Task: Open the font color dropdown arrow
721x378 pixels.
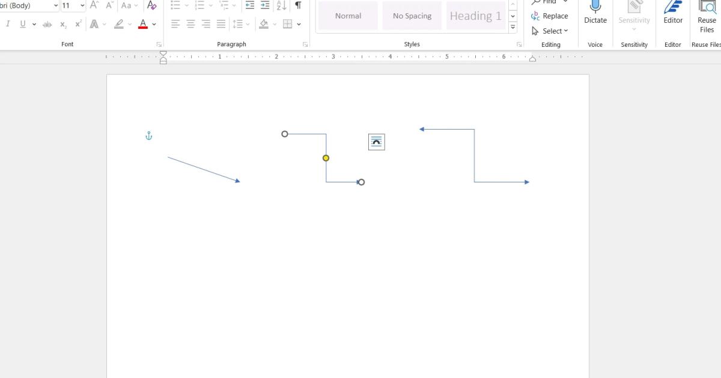Action: tap(154, 24)
